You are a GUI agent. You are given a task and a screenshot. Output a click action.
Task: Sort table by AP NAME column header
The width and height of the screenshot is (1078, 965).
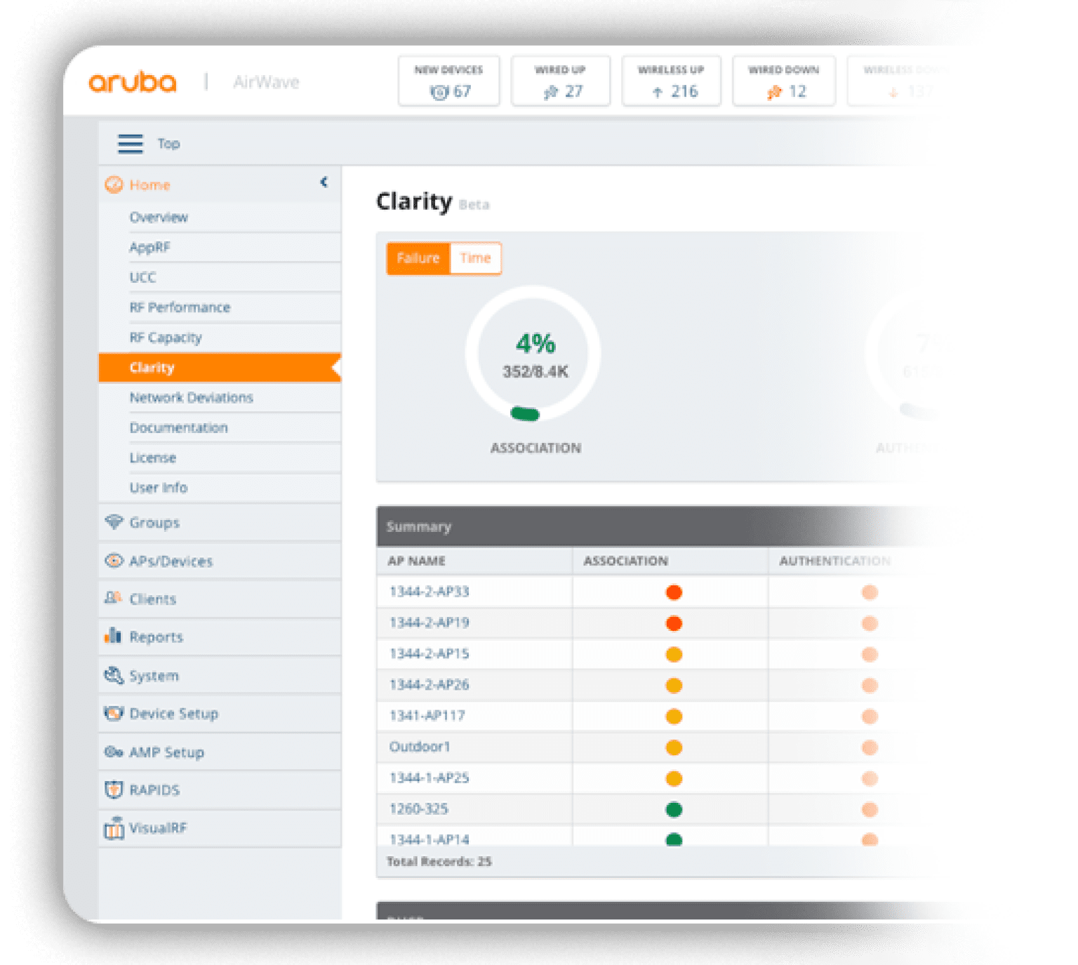[416, 561]
